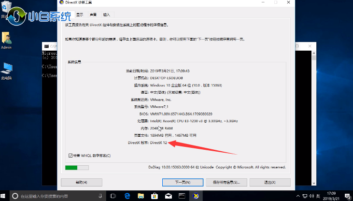Click the input method (英) indicator
The width and height of the screenshot is (353, 201).
[x=318, y=196]
